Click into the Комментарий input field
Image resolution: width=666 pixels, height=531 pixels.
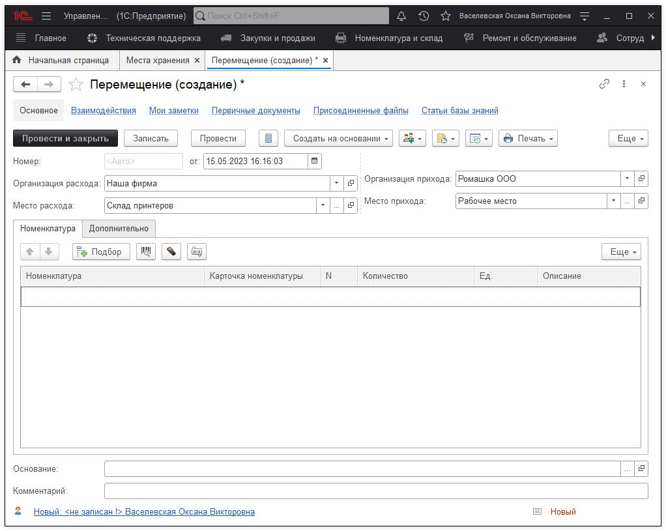[x=375, y=491]
